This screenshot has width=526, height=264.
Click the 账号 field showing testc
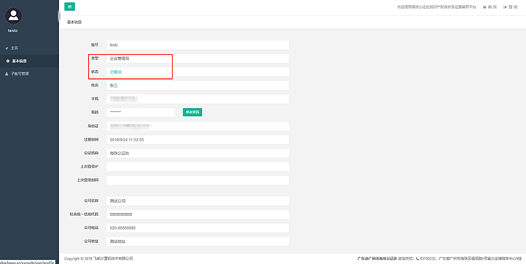click(x=197, y=45)
